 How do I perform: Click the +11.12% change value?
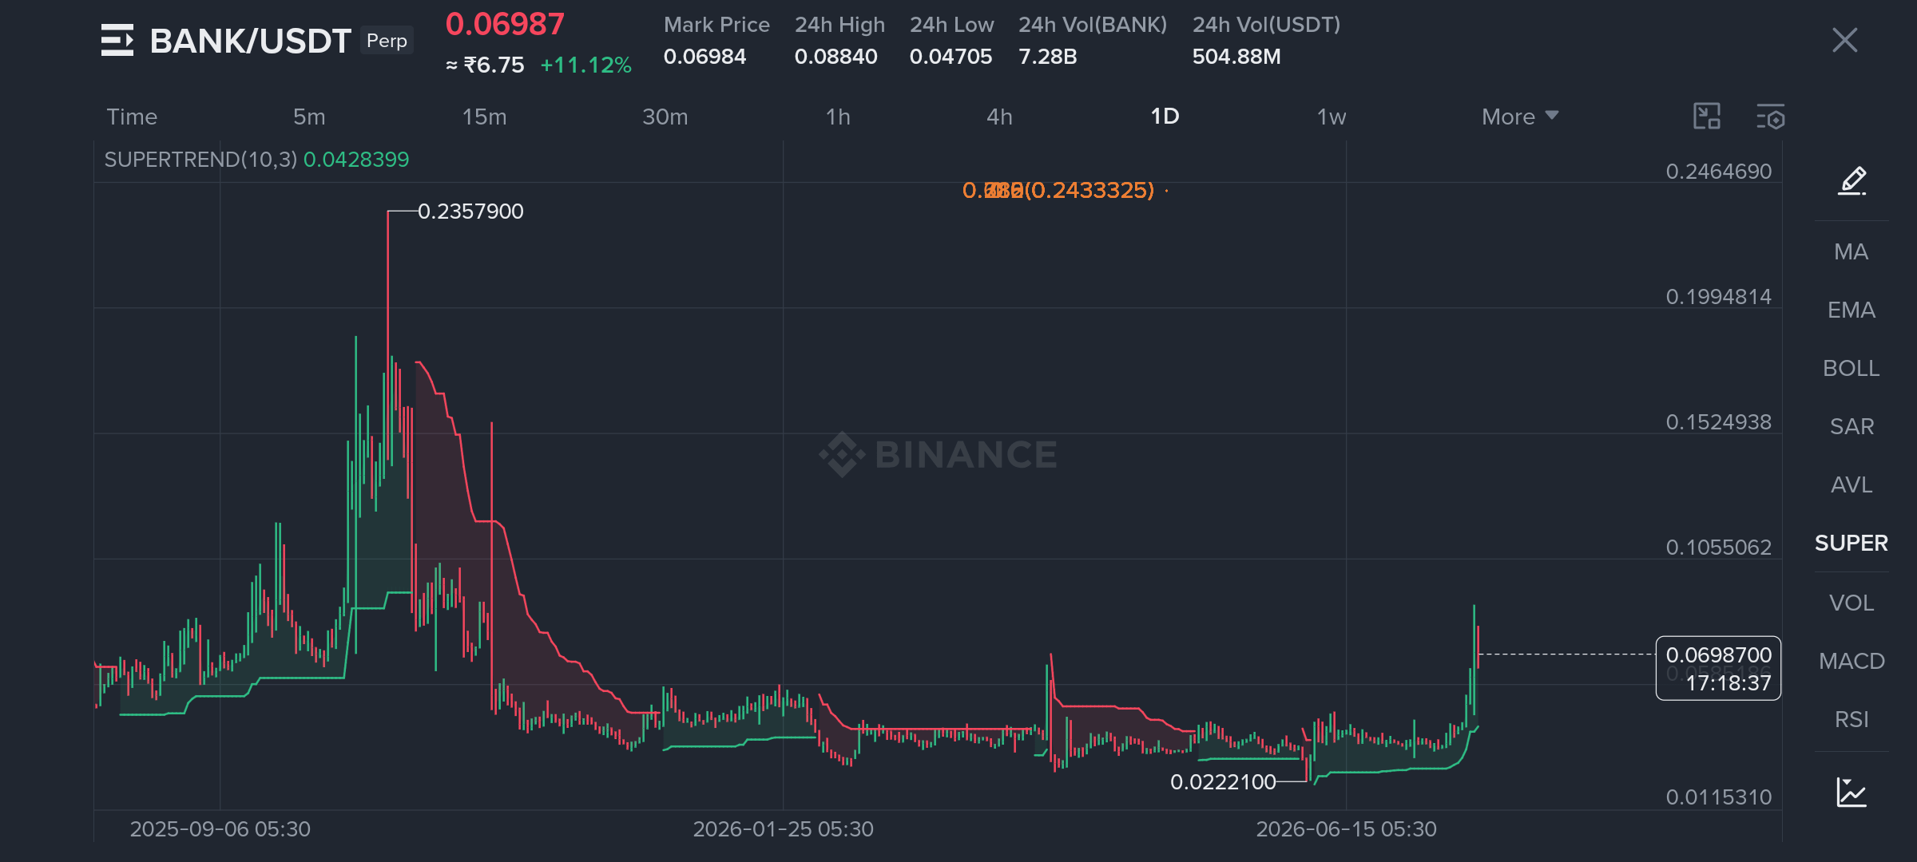point(585,65)
